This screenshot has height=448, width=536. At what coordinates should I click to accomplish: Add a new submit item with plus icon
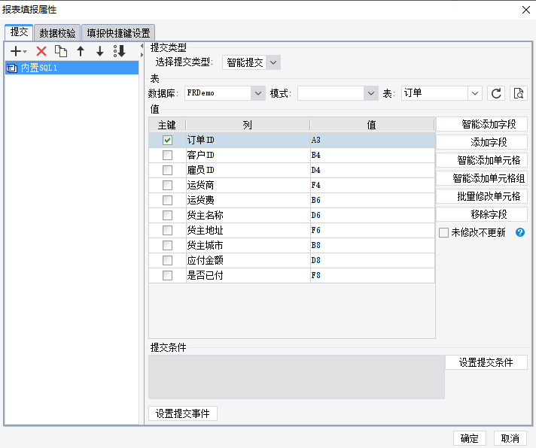point(16,51)
